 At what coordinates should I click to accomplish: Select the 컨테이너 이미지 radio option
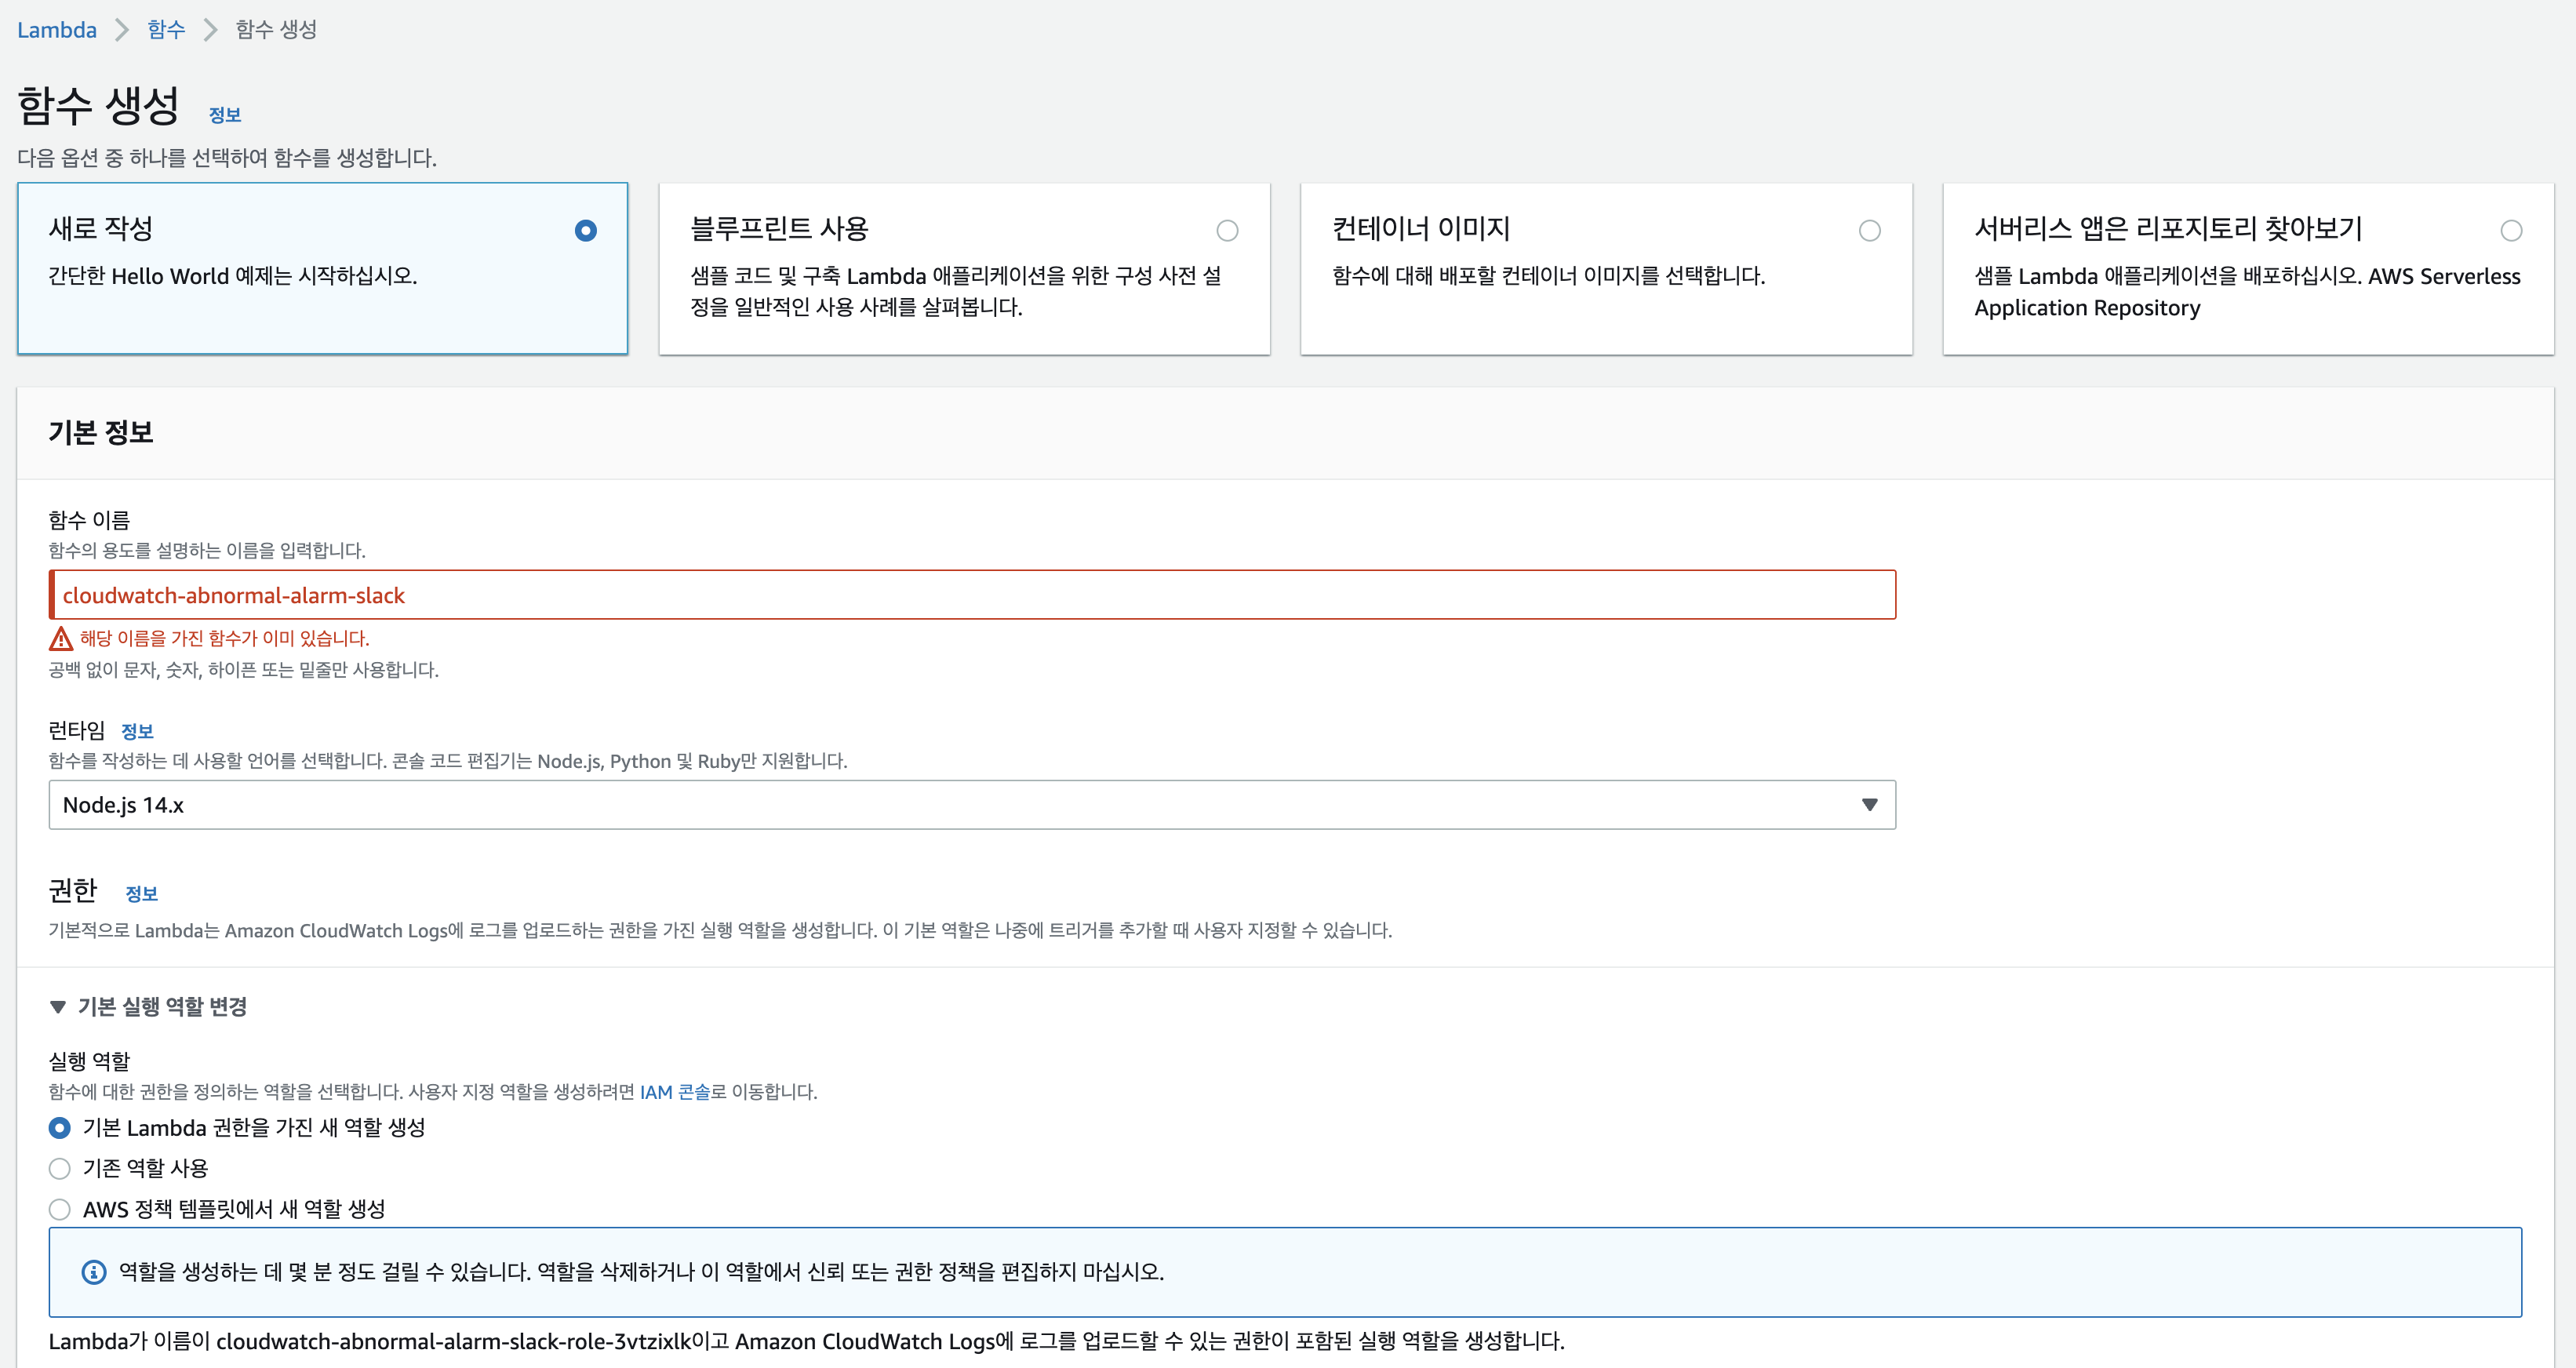click(x=1869, y=231)
